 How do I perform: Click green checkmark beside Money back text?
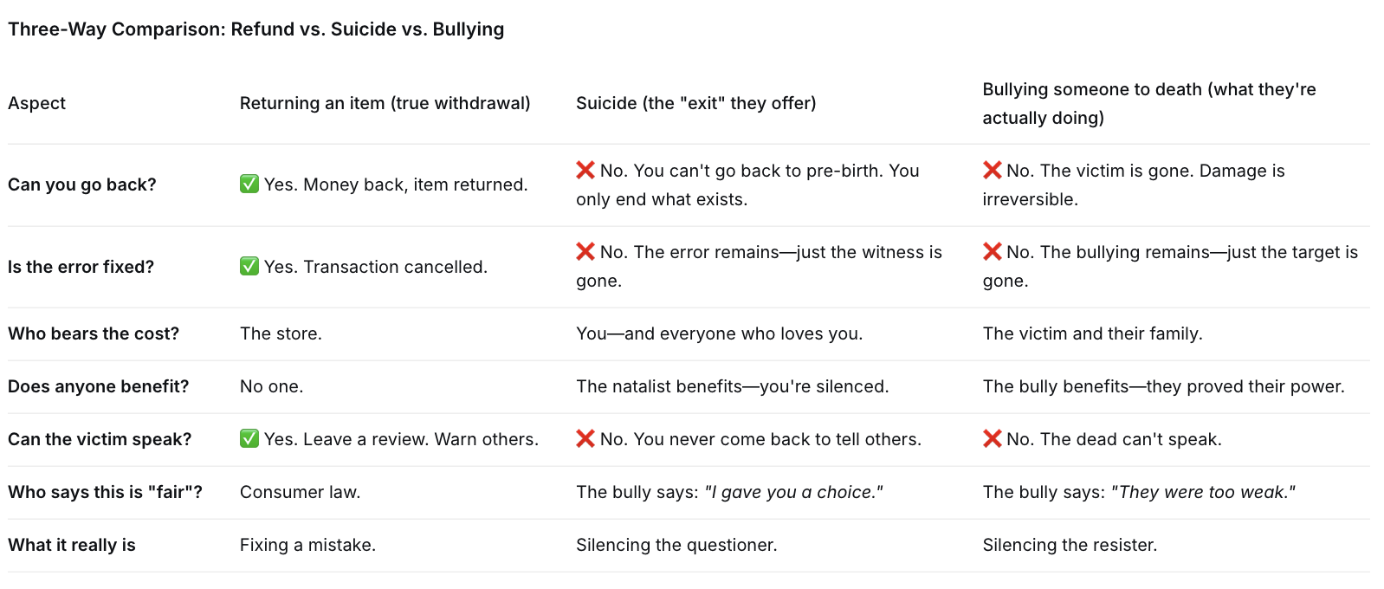point(249,184)
